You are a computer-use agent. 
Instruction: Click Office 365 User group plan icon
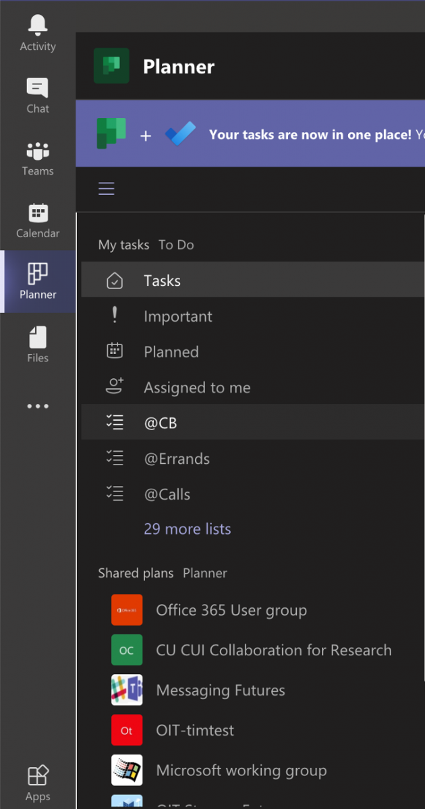click(127, 610)
